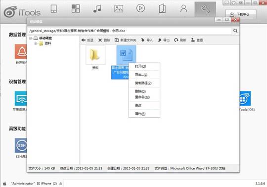Open the device tab in iTools top bar
Screen dimensions: 267x187
pyautogui.click(x=53, y=9)
